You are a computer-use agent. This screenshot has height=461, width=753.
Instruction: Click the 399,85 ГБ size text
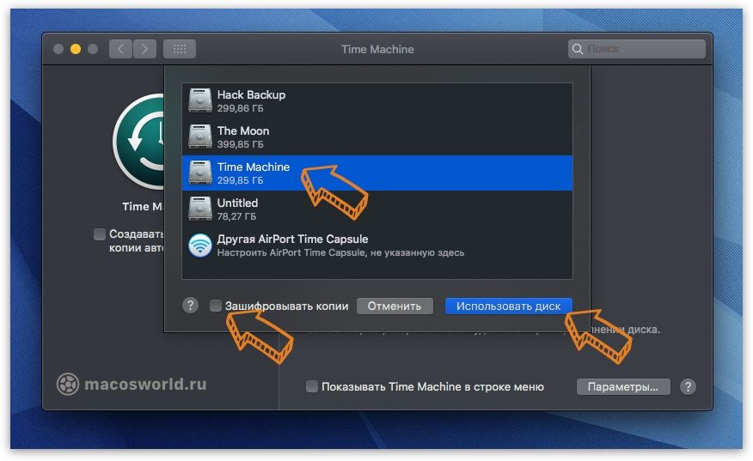tap(240, 144)
